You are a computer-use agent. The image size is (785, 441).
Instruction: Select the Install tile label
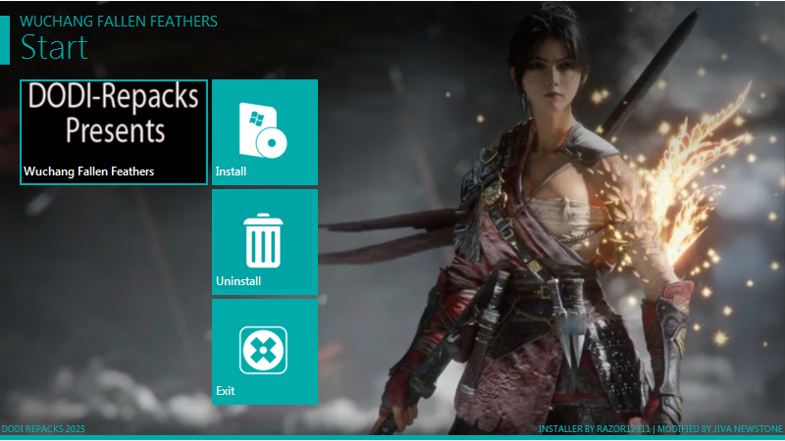[231, 171]
